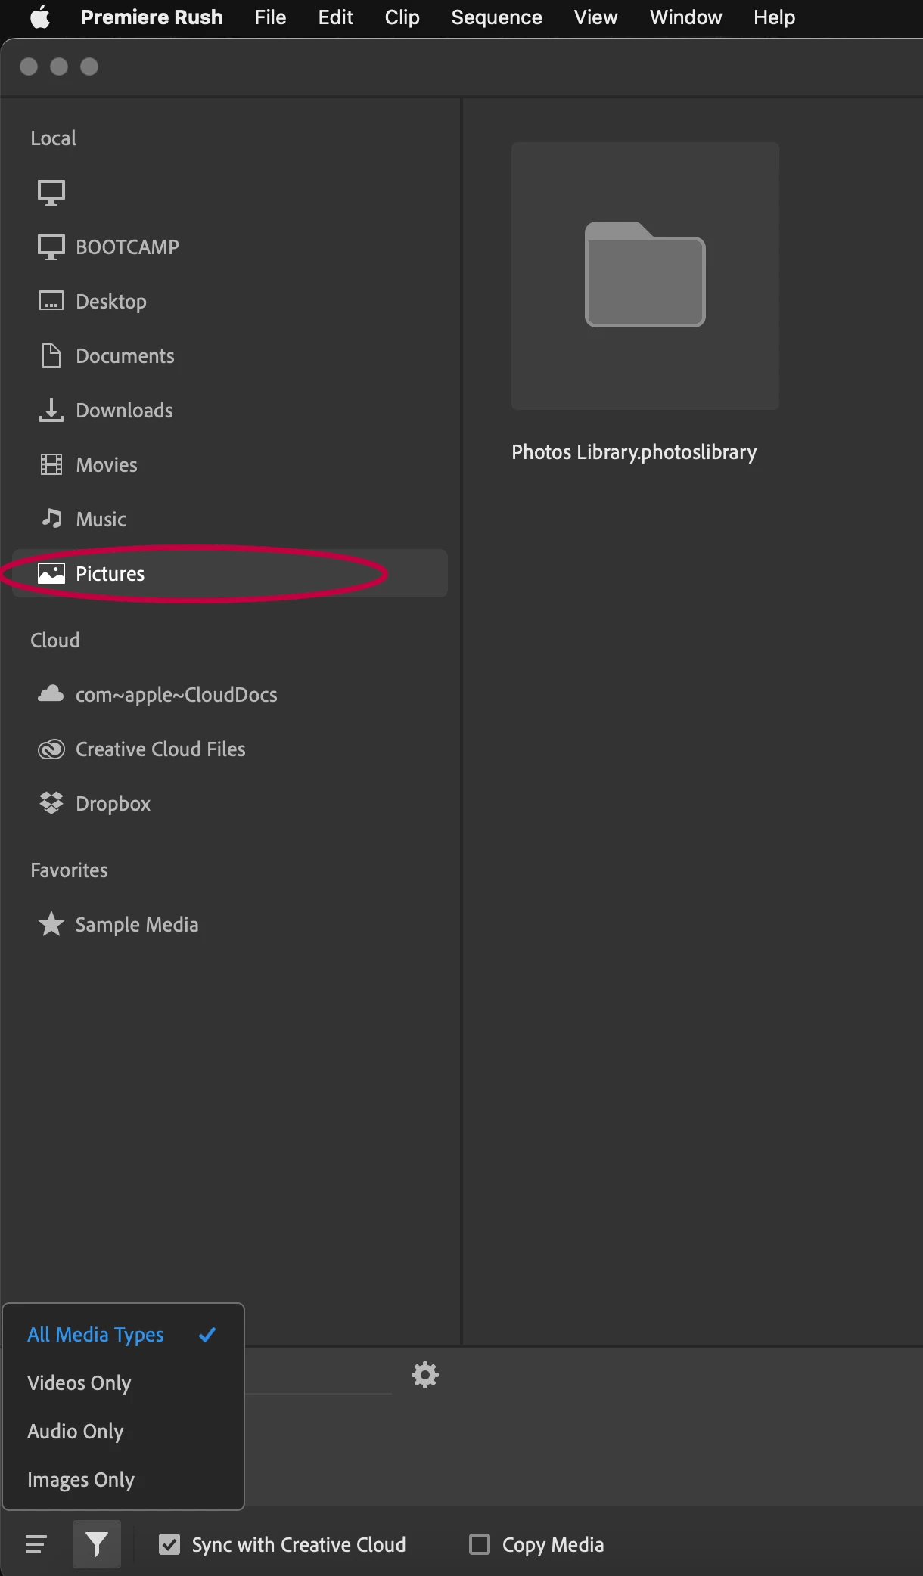Toggle the media type filter funnel
The width and height of the screenshot is (923, 1576).
pyautogui.click(x=97, y=1544)
